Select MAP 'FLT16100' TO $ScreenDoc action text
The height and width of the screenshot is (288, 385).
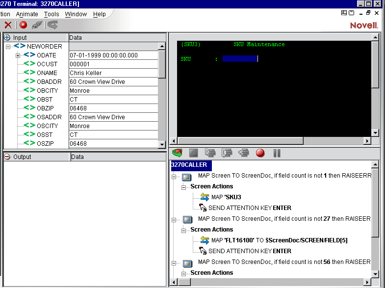[x=280, y=240]
